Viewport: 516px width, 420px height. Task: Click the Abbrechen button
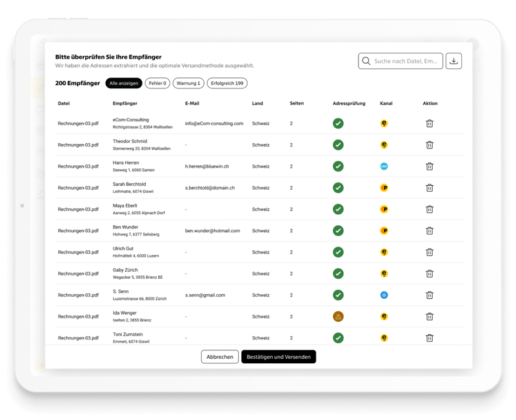(x=219, y=356)
